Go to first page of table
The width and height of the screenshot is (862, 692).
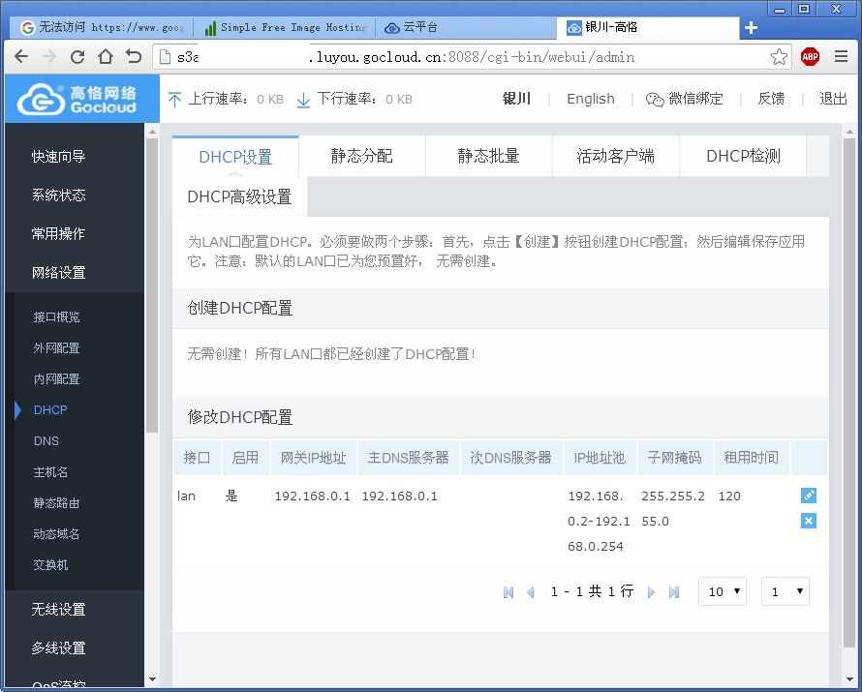pos(508,592)
